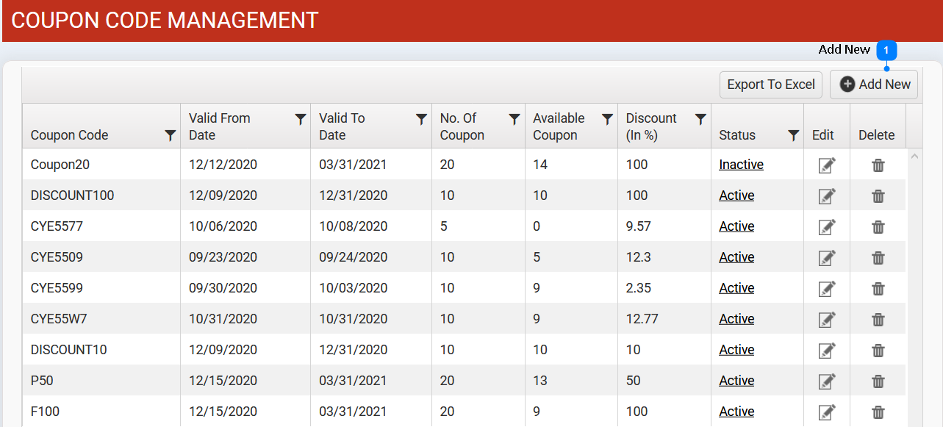Toggle Active status link for CYE5577
The width and height of the screenshot is (943, 427).
pos(736,226)
